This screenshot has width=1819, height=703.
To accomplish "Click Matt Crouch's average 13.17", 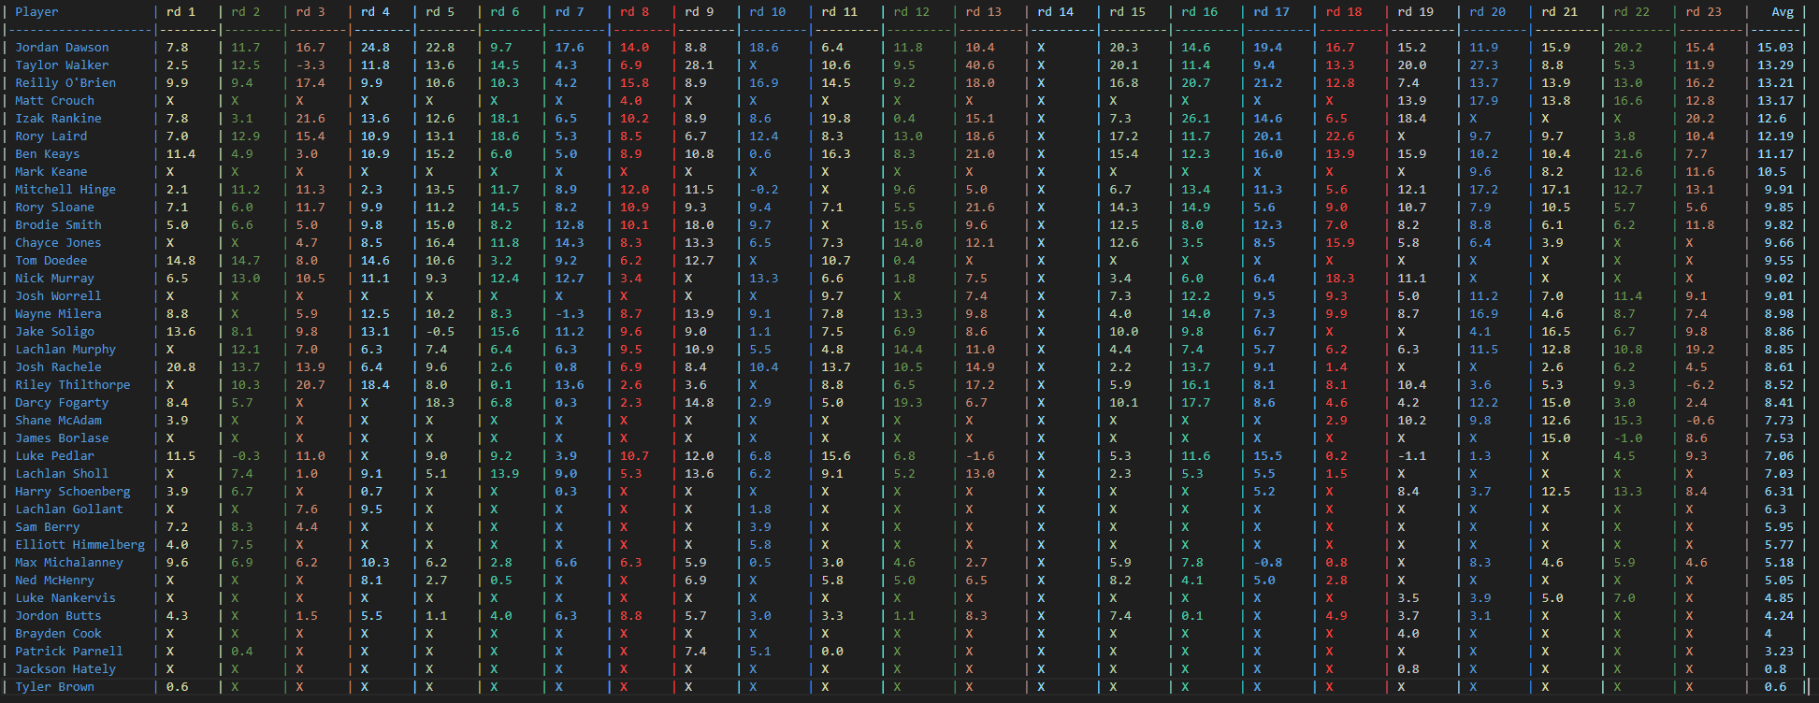I will [x=1775, y=101].
